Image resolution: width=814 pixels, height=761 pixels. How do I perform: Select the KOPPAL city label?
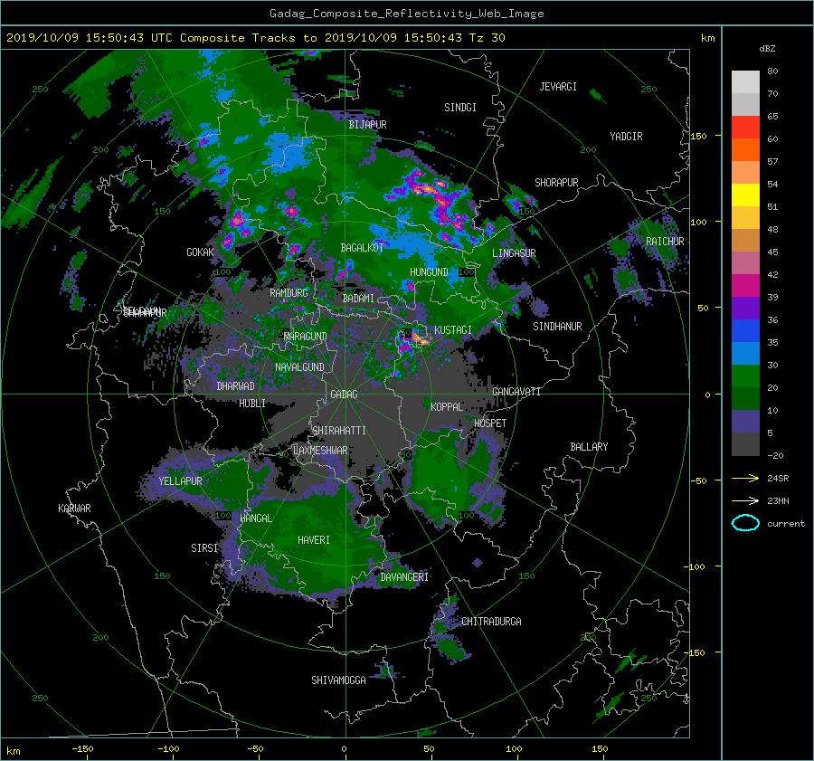pyautogui.click(x=447, y=407)
